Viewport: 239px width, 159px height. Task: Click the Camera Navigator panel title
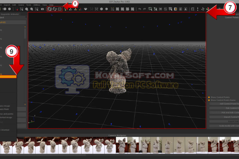(117, 135)
